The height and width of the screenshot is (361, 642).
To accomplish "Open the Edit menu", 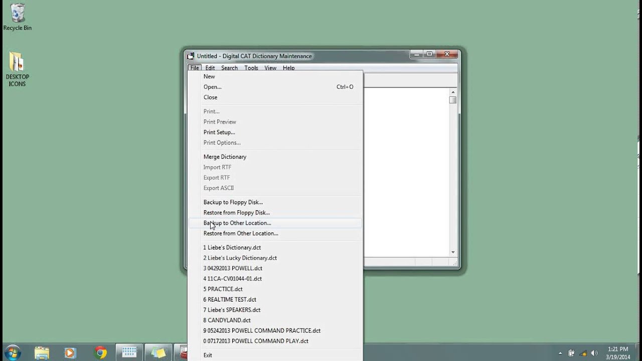I will tap(210, 68).
